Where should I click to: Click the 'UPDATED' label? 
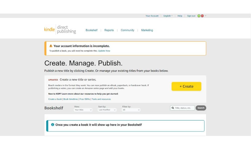pyautogui.click(x=53, y=80)
